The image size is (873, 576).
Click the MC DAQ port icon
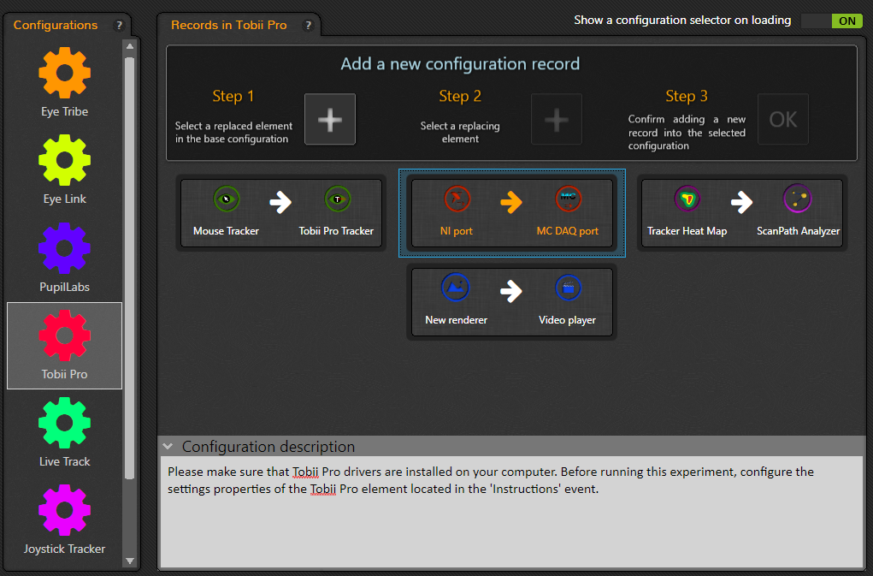point(568,199)
